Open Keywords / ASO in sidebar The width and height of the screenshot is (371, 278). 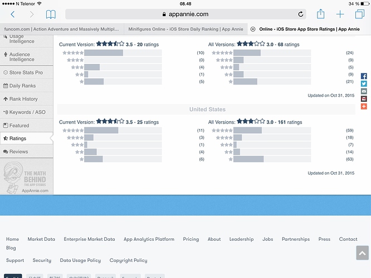[27, 112]
